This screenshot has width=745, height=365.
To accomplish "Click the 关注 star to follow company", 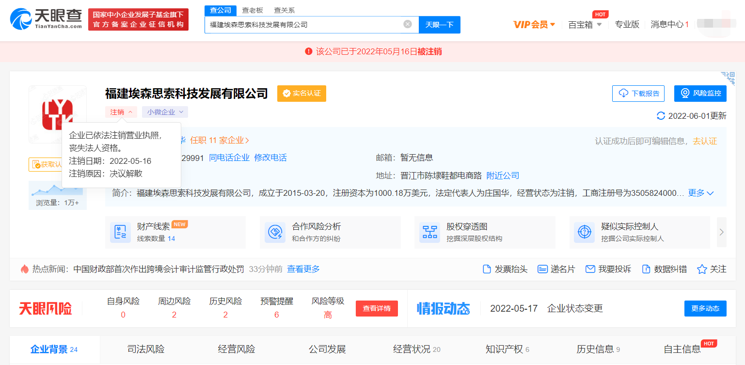I will (702, 269).
